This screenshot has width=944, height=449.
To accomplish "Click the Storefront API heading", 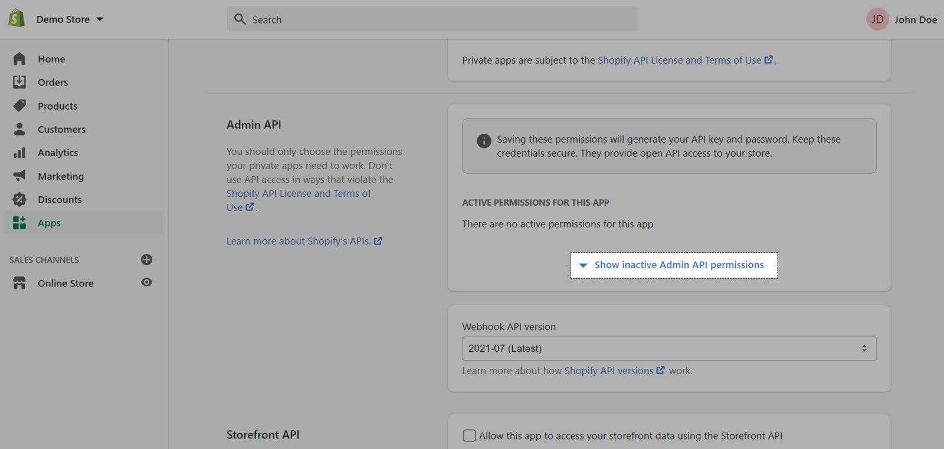I will [x=263, y=435].
